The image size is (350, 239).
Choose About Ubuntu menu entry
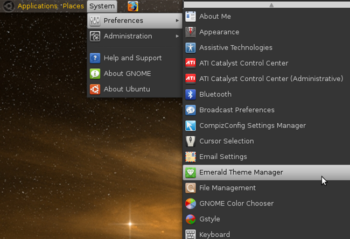click(x=127, y=89)
